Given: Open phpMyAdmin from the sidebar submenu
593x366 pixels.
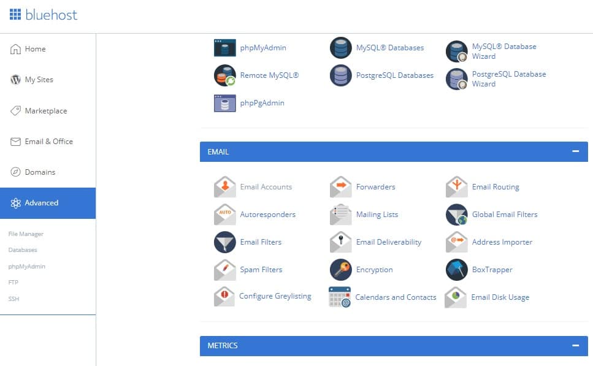Looking at the screenshot, I should tap(26, 267).
